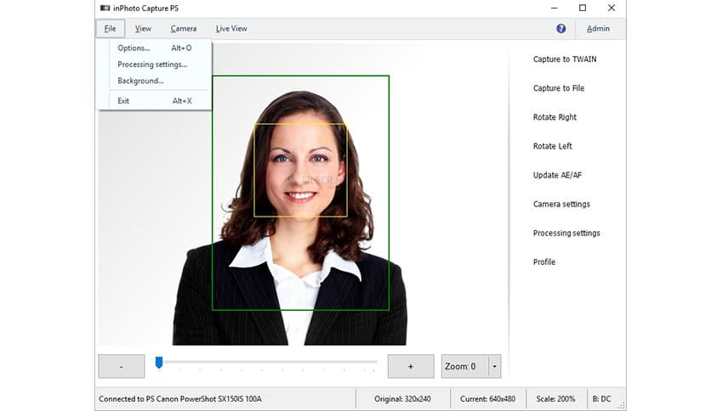711x411 pixels.
Task: Click the inPhoto Capture PS title bar icon
Action: (105, 8)
